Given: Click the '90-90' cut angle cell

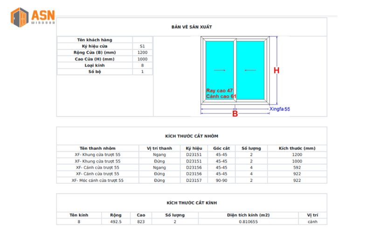Looking at the screenshot, I should click(x=221, y=181).
